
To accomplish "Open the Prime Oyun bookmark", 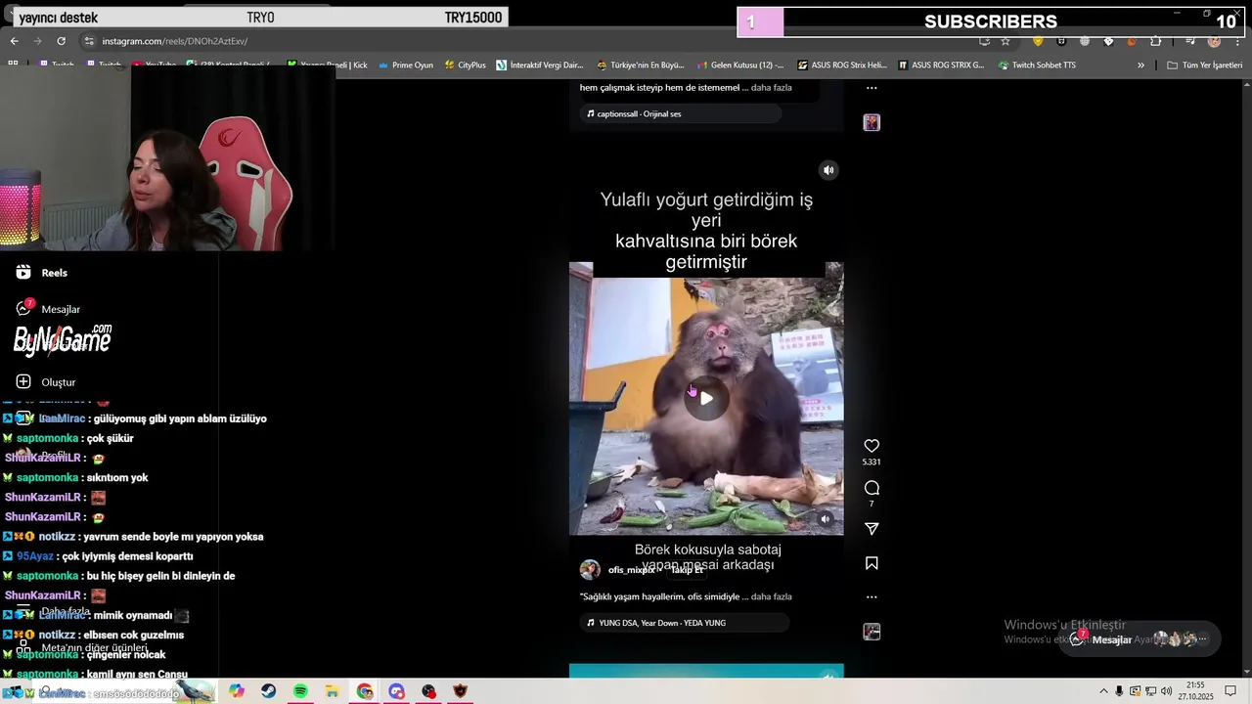I will [405, 66].
